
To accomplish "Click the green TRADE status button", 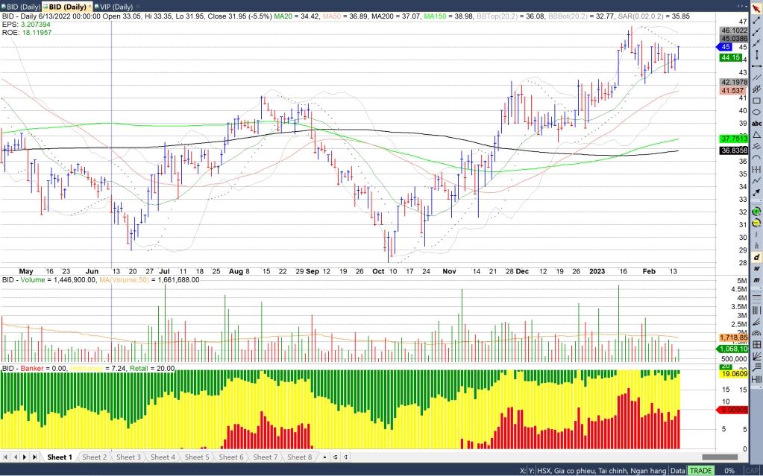I will (700, 471).
